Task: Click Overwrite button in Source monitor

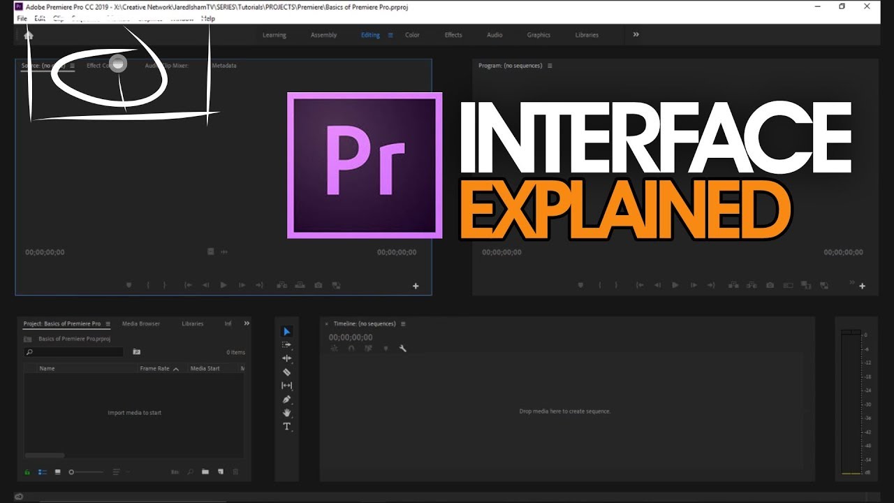Action: (300, 285)
